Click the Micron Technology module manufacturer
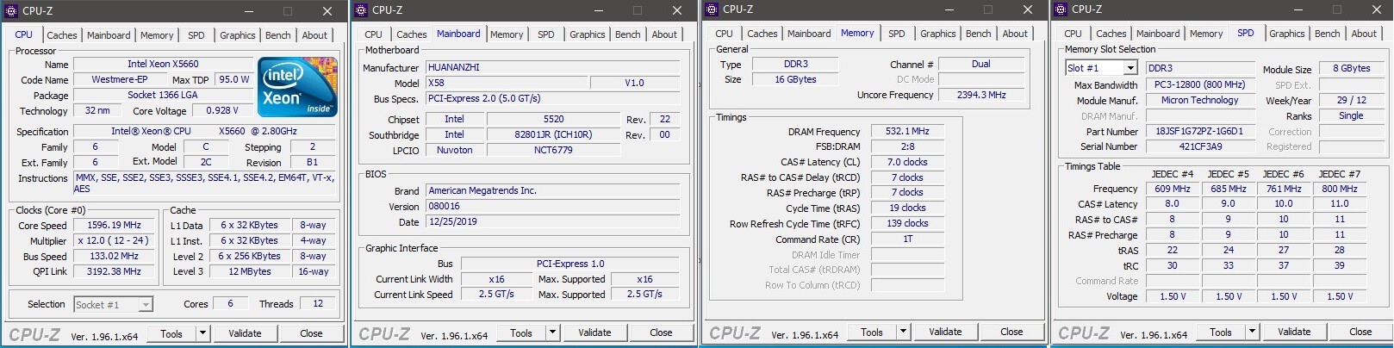Image resolution: width=1394 pixels, height=348 pixels. pos(1199,100)
